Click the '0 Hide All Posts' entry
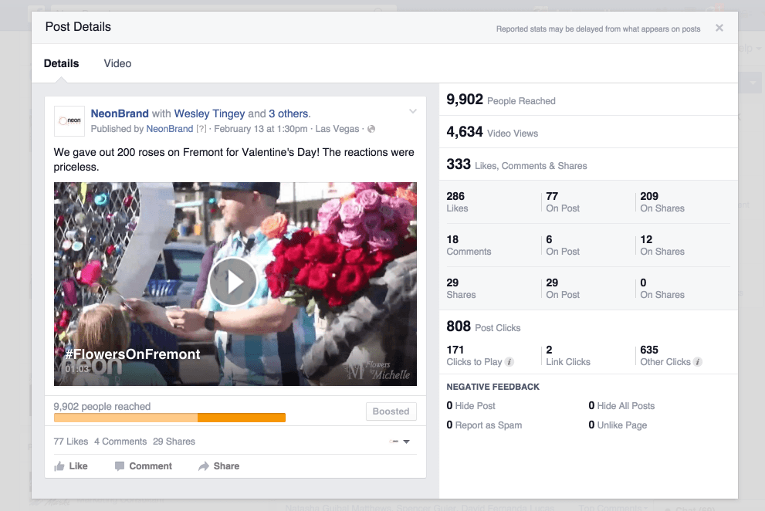Image resolution: width=765 pixels, height=511 pixels. tap(621, 405)
